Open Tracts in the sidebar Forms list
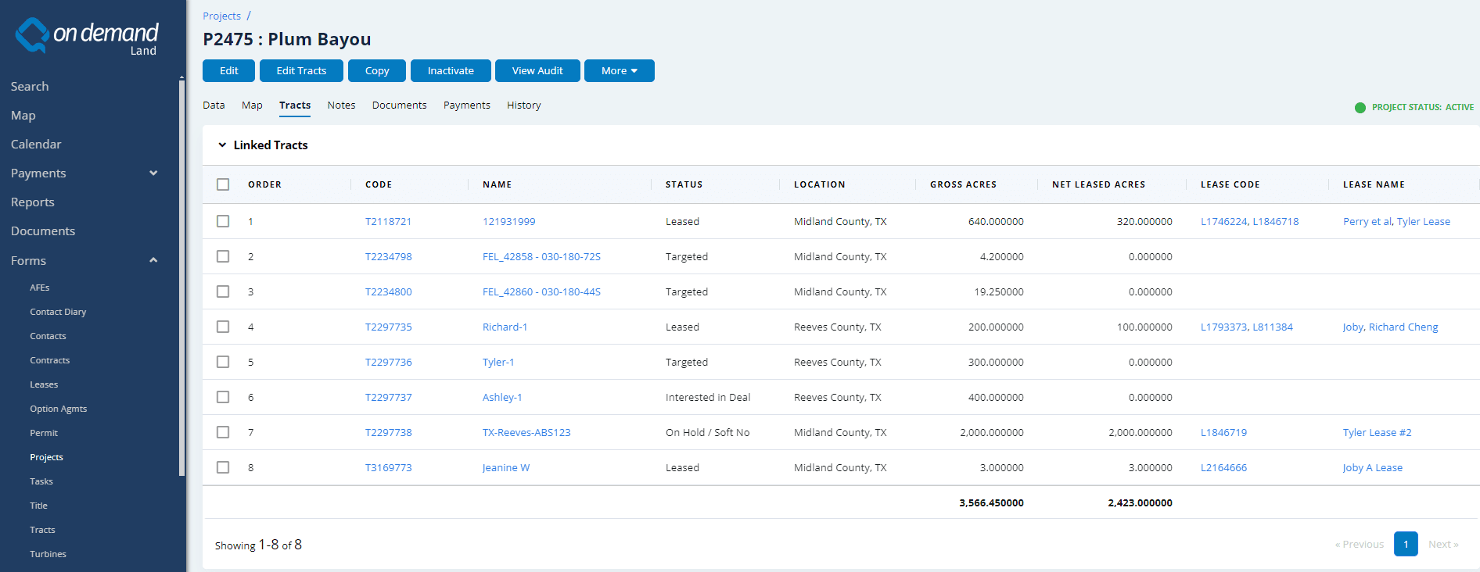 (42, 530)
